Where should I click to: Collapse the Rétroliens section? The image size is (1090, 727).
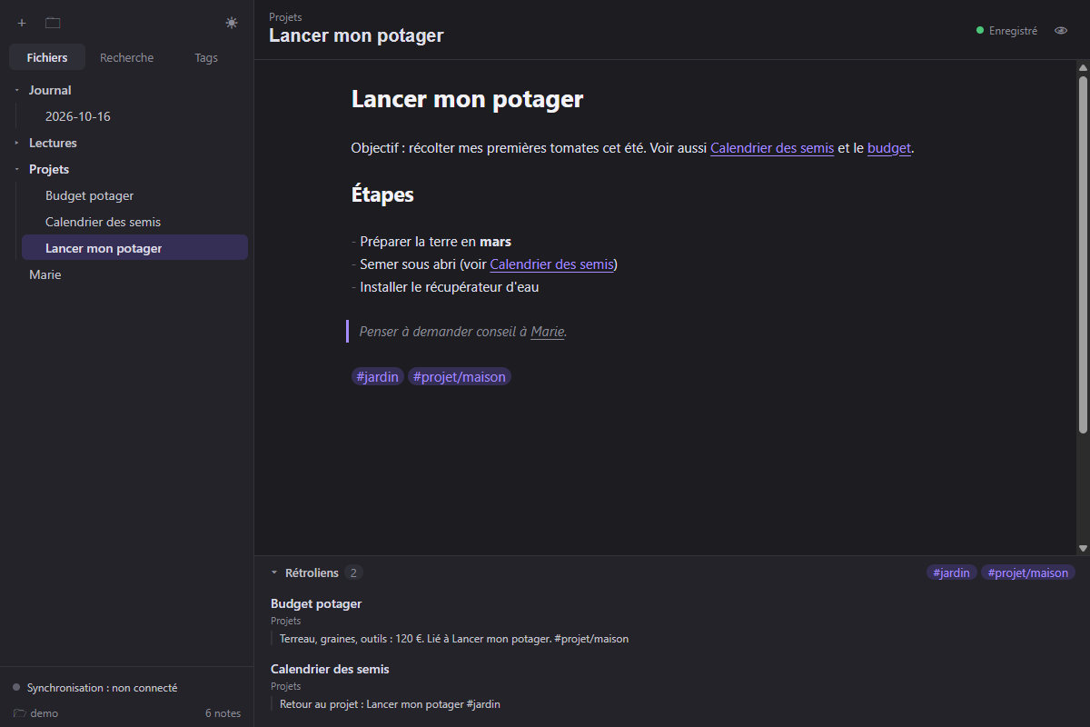(x=274, y=573)
